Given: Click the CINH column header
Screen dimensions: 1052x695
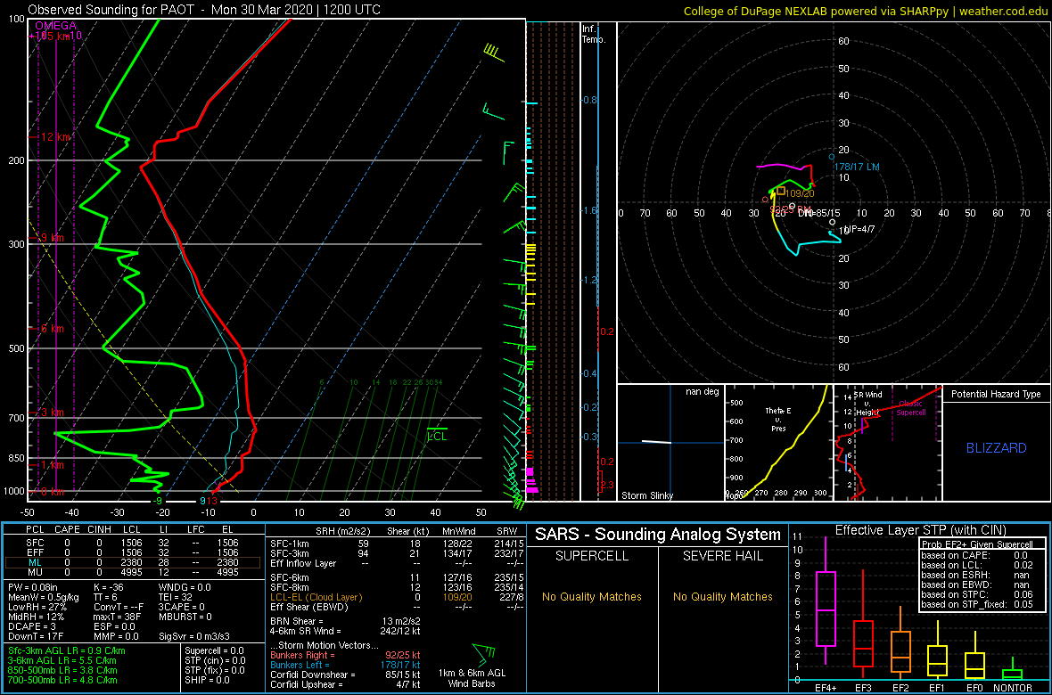Looking at the screenshot, I should (99, 531).
